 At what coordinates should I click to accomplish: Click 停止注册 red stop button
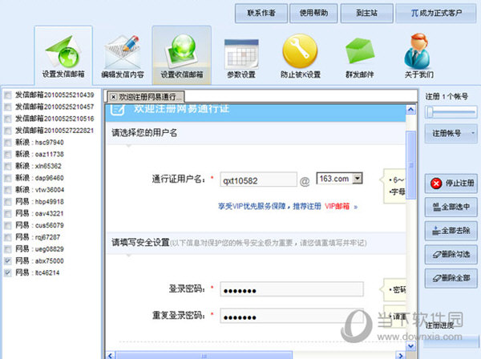pos(451,184)
